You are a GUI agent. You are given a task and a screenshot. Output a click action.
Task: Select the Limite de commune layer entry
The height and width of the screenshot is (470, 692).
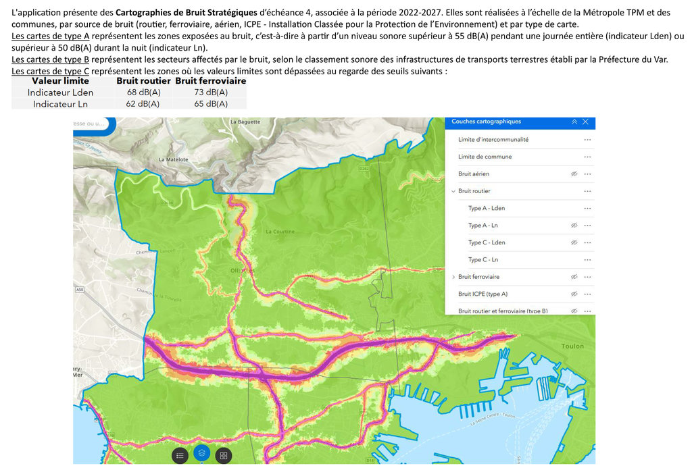(485, 157)
